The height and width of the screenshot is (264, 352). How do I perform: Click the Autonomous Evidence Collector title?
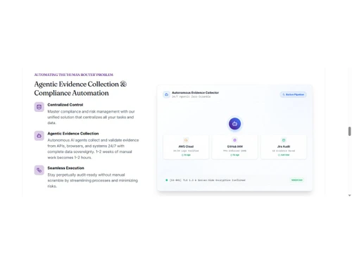click(x=195, y=93)
